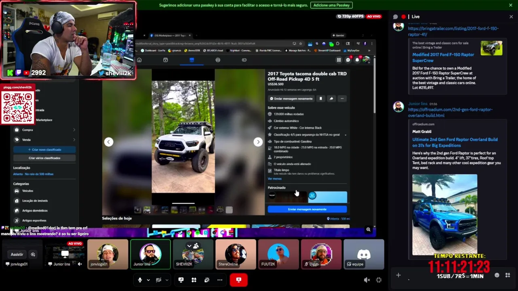Click Assistir on jonvlogs01 stream tile
The image size is (518, 291).
[x=17, y=254]
